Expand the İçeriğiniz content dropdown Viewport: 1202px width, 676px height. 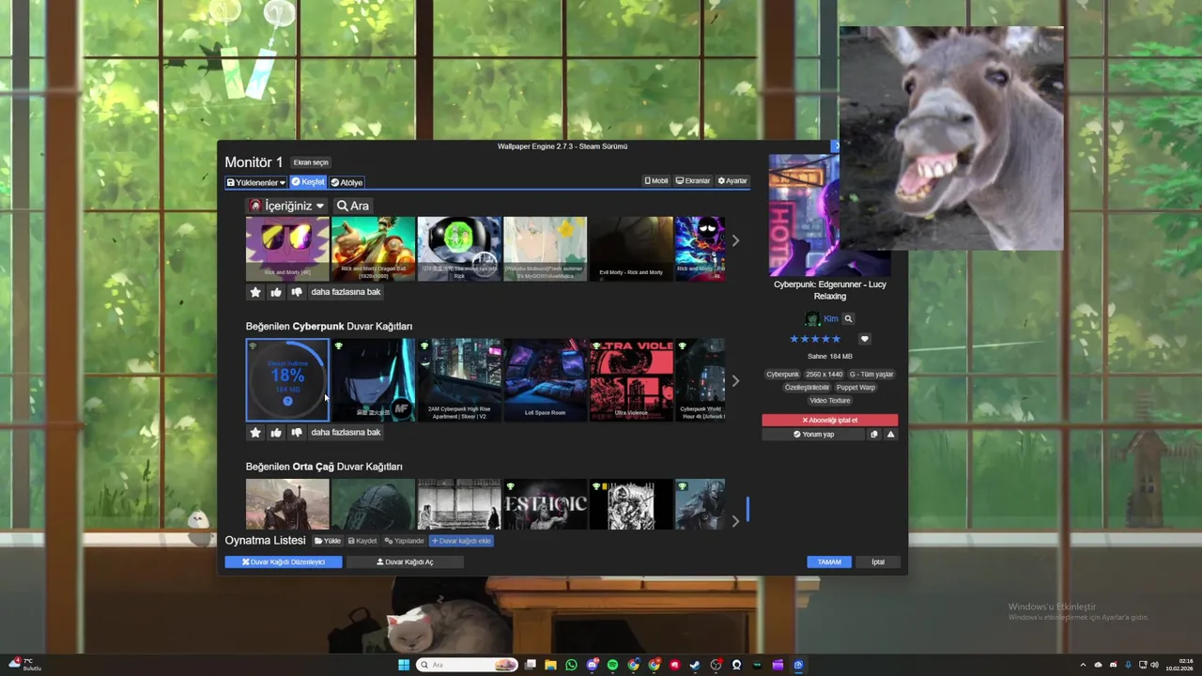286,206
